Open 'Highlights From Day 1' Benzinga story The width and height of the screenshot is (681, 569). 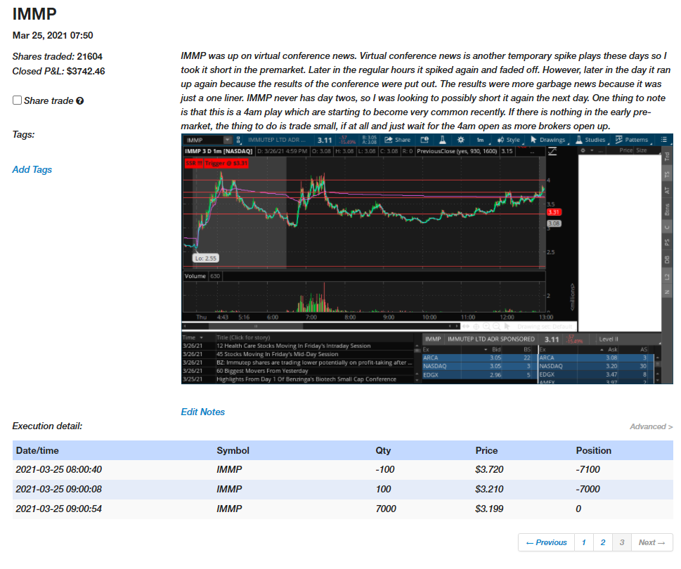[x=306, y=379]
